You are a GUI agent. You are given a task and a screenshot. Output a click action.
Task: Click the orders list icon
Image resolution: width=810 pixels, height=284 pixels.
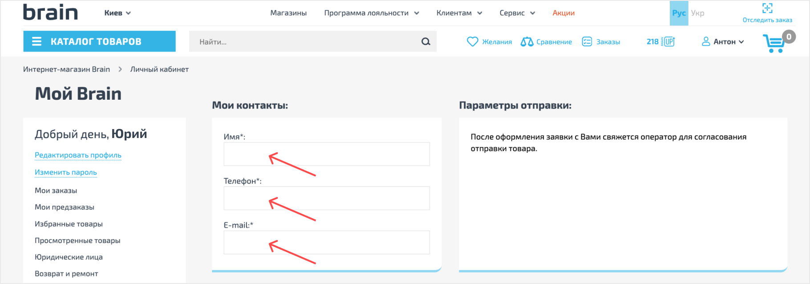point(587,41)
